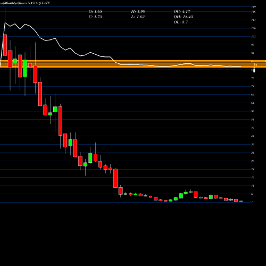Image resolution: width=266 pixels, height=266 pixels.
Task: Click the '96' price axis label
Action: [253, 45]
